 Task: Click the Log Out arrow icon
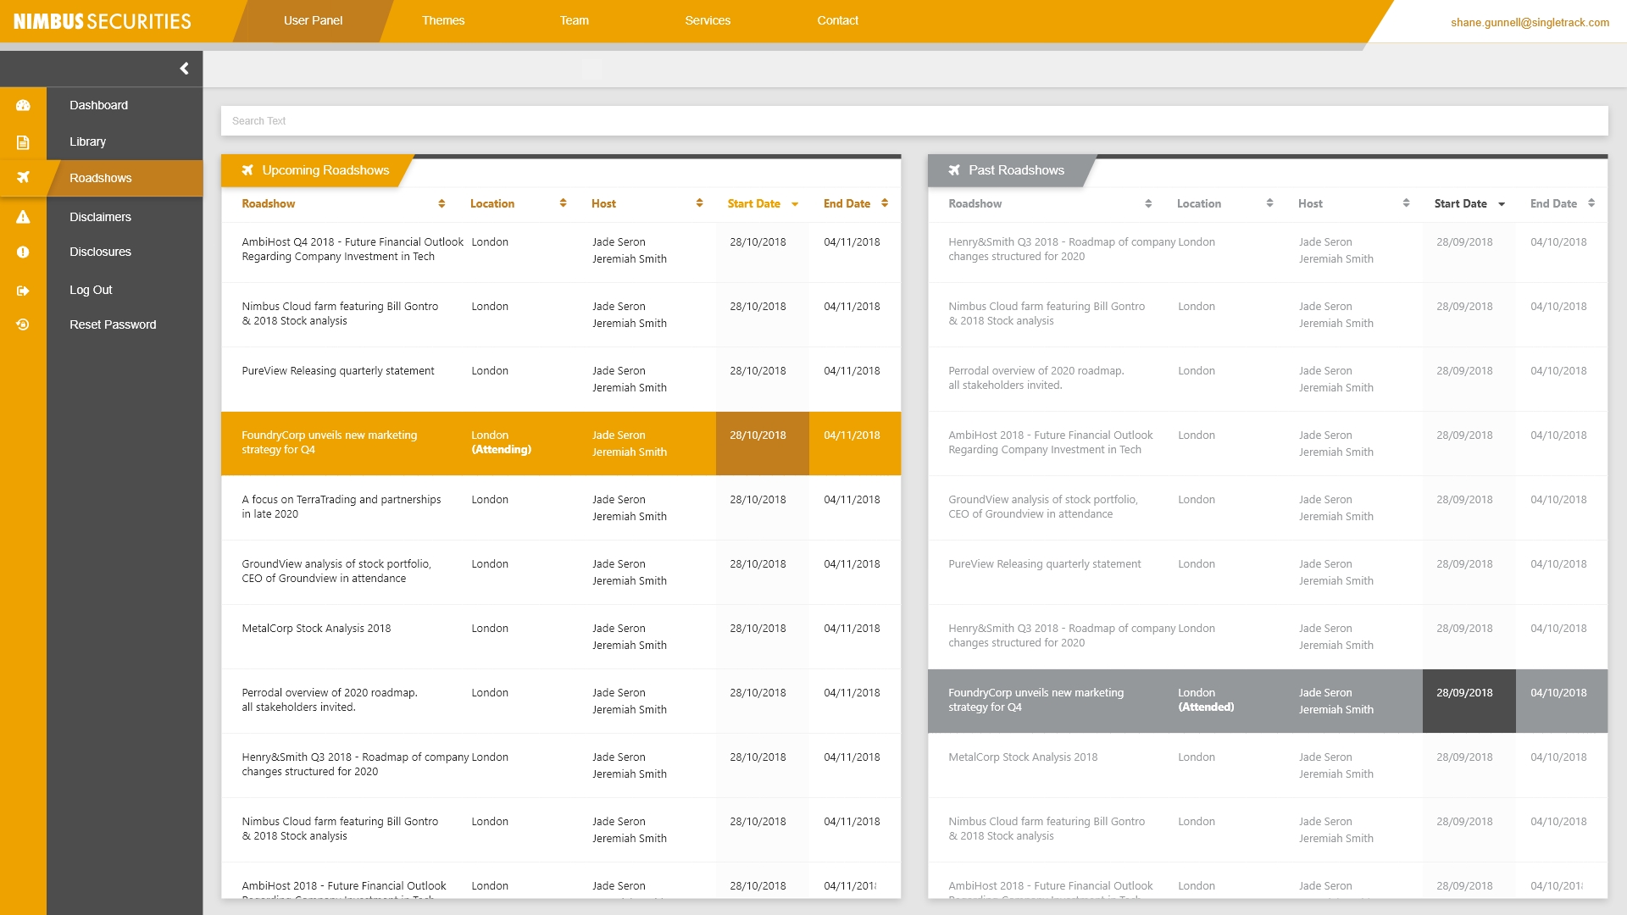tap(23, 291)
